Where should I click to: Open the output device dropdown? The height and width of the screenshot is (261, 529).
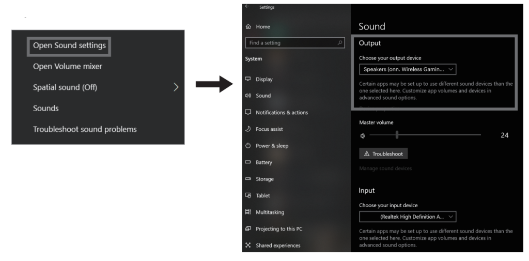point(408,69)
